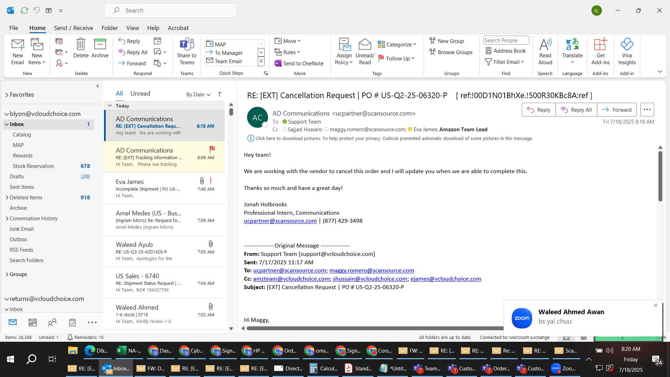Open Follow Up dropdown
The image size is (670, 377).
click(396, 58)
